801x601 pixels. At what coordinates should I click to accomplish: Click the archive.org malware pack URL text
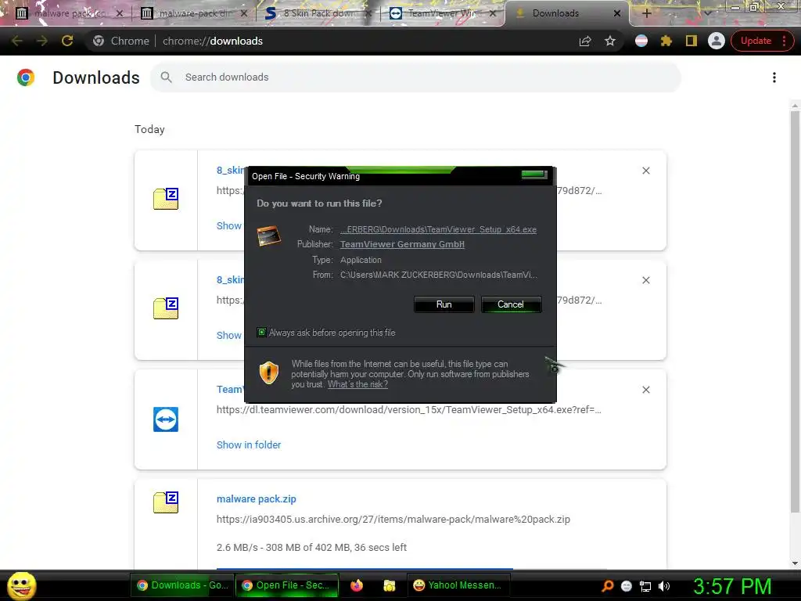click(x=393, y=520)
